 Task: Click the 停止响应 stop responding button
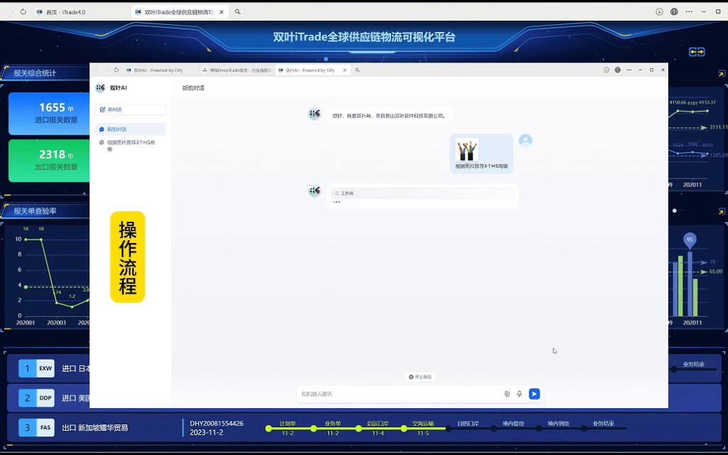coord(420,377)
